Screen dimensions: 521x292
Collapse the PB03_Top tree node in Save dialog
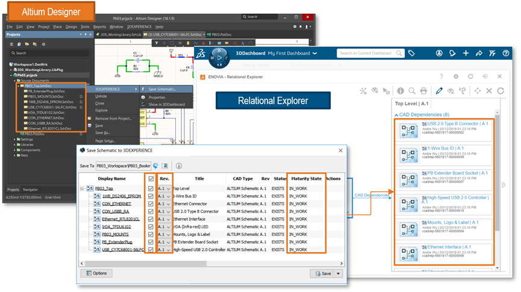click(x=82, y=188)
